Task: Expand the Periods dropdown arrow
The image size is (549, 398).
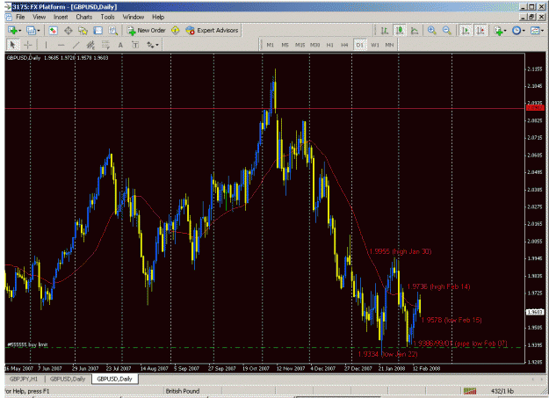Action: [524, 31]
